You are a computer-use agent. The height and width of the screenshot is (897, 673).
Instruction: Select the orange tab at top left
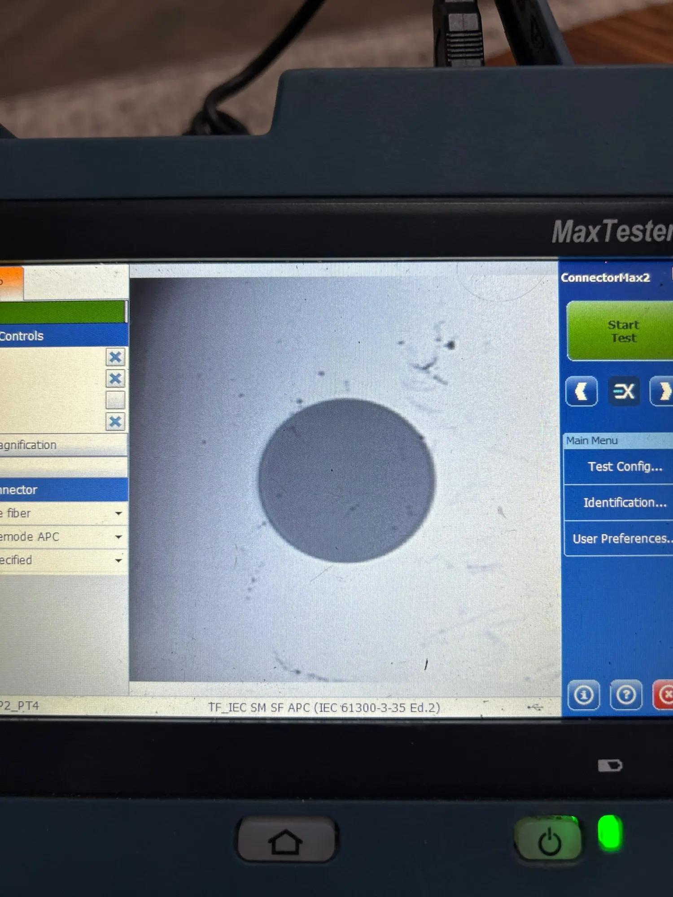pyautogui.click(x=11, y=283)
